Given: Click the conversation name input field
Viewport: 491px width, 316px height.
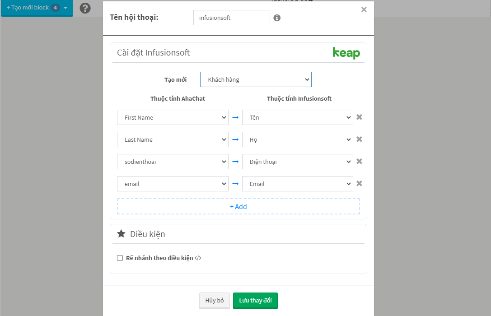Looking at the screenshot, I should click(232, 18).
